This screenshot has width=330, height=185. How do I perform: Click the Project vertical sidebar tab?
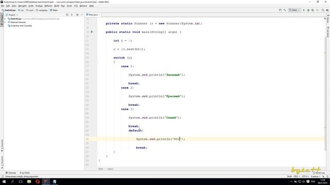2,20
